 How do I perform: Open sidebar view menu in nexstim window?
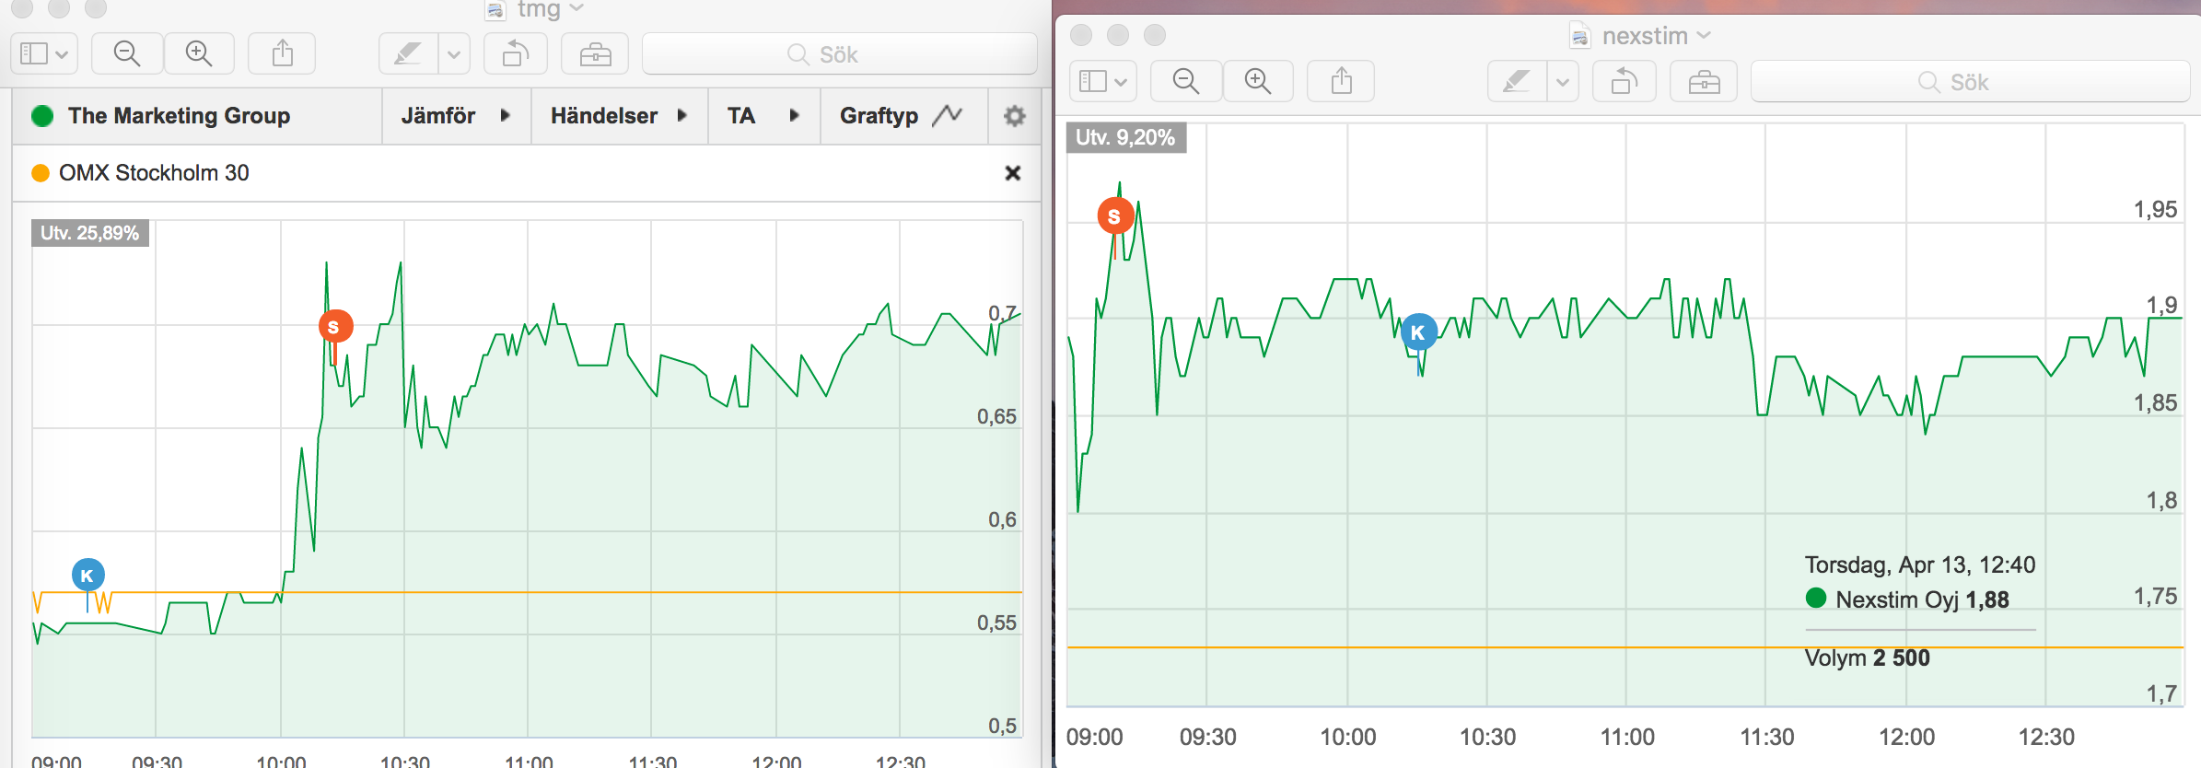tap(1103, 81)
